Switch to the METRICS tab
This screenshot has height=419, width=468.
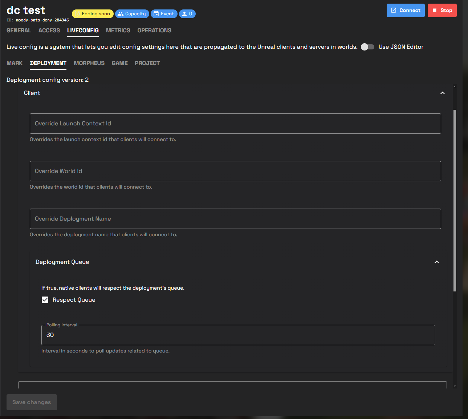[x=118, y=31]
